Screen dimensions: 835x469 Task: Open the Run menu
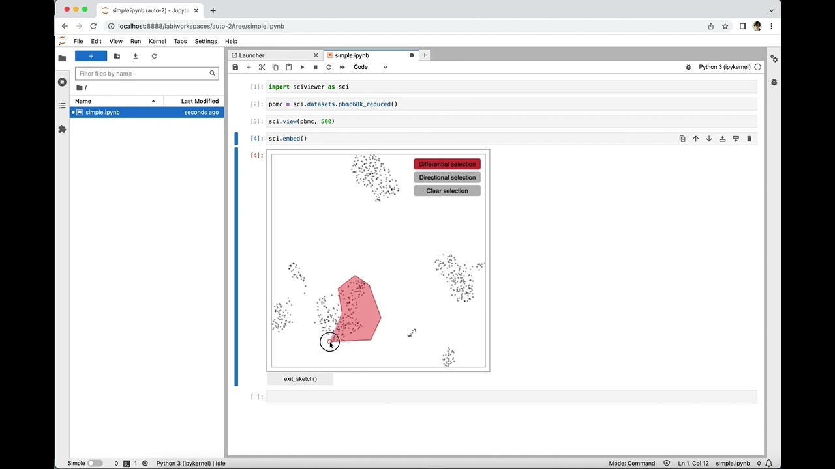click(136, 41)
